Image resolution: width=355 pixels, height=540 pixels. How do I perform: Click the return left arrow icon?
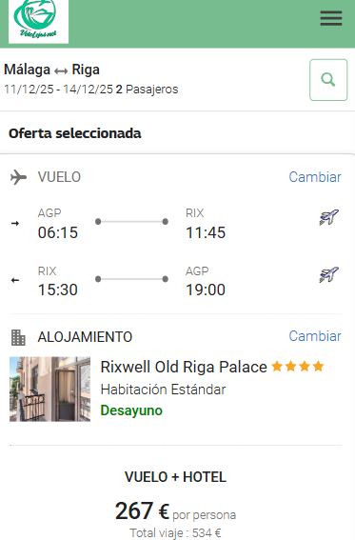pyautogui.click(x=15, y=280)
